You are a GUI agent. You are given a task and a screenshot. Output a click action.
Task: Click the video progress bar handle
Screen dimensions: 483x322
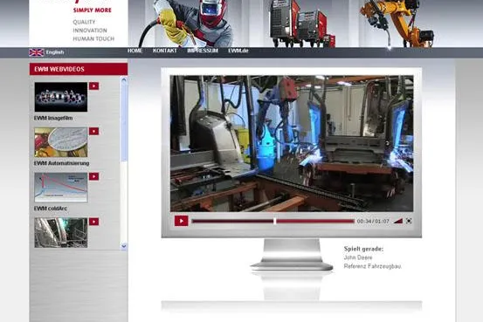point(275,221)
